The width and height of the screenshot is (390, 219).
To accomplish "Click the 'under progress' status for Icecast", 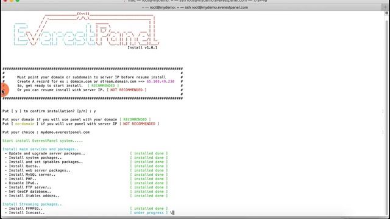I will [x=149, y=213].
